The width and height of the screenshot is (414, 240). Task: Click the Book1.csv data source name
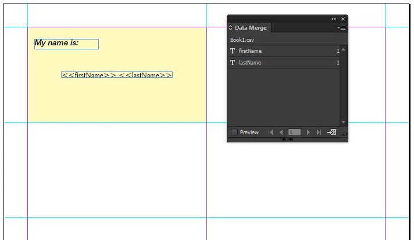[x=242, y=40]
